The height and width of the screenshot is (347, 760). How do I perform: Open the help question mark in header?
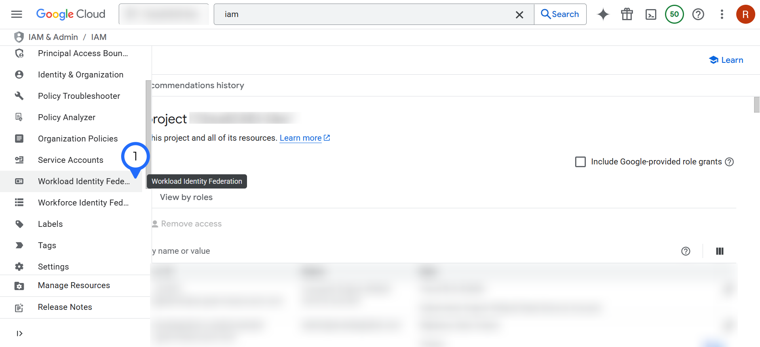(698, 14)
